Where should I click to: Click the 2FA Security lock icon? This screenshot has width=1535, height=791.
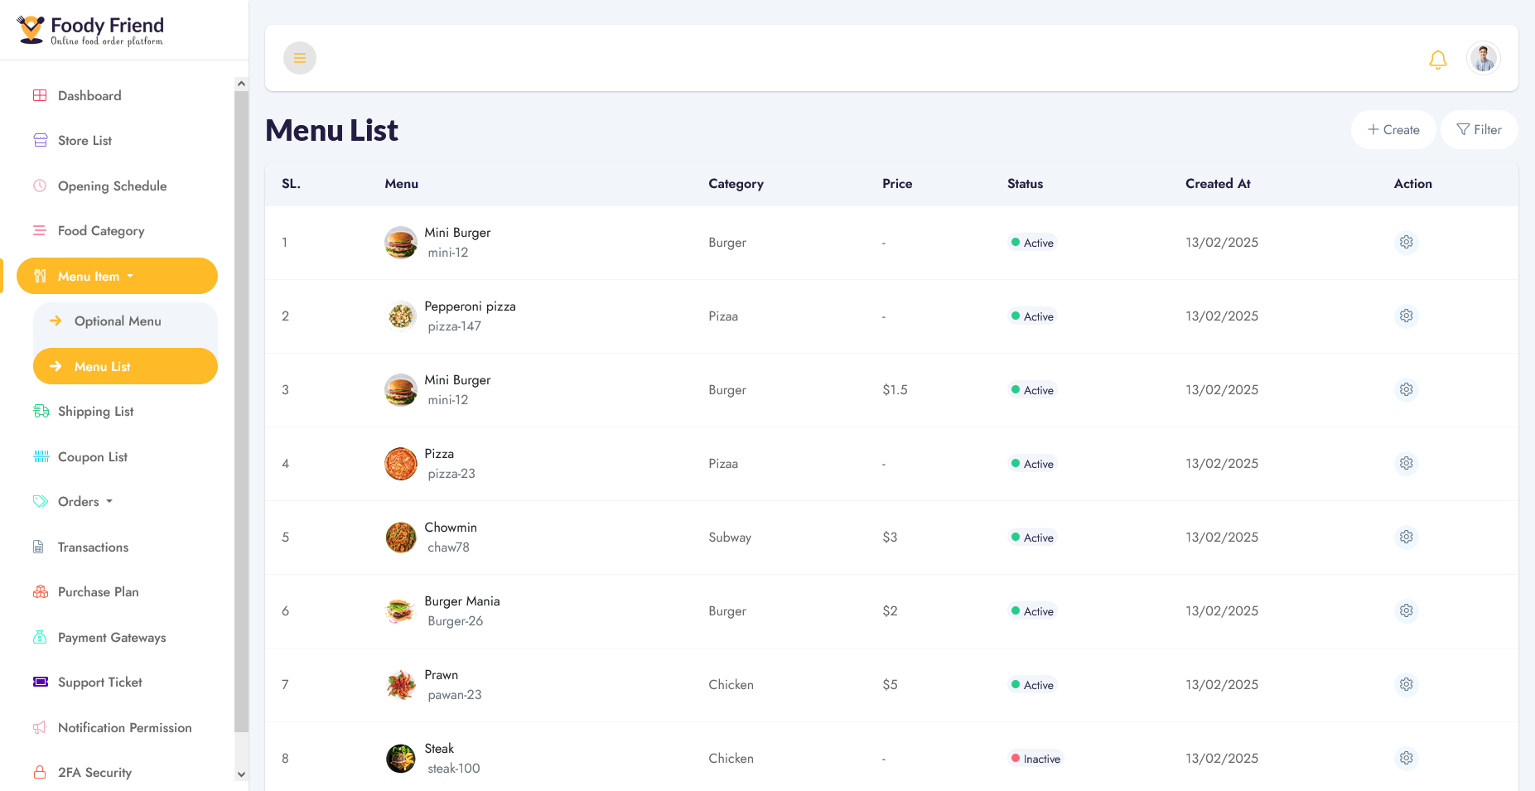pos(40,772)
